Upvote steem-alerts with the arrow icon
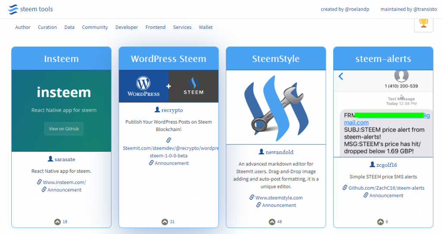Viewport: 442px width, 234px height. [x=381, y=222]
